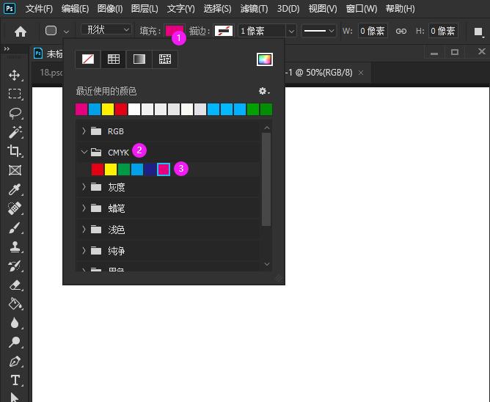Image resolution: width=490 pixels, height=402 pixels.
Task: Pick the yellow swatch in CMYK folder
Action: click(x=111, y=169)
